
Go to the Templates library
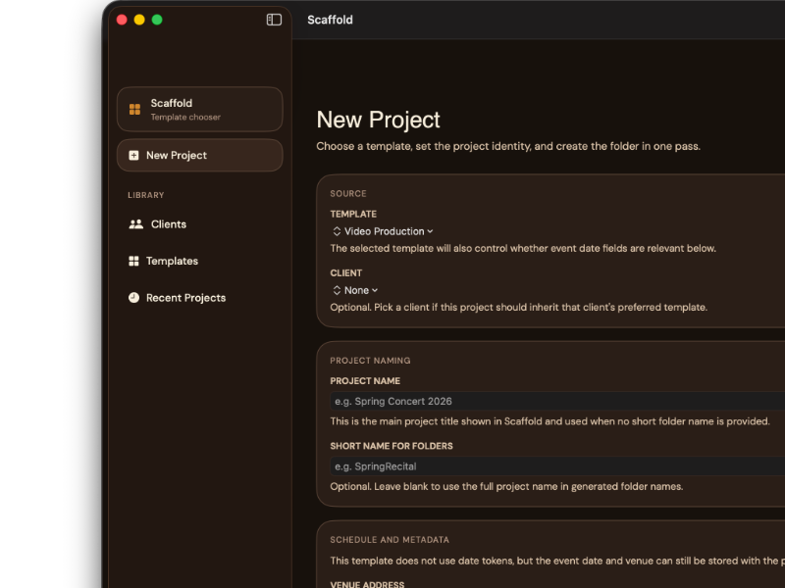[x=200, y=261]
